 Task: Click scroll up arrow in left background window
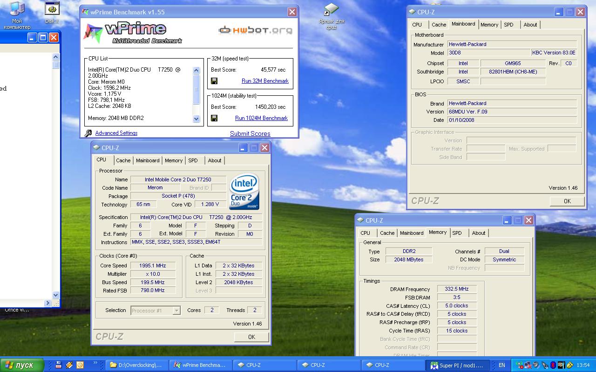(x=56, y=57)
